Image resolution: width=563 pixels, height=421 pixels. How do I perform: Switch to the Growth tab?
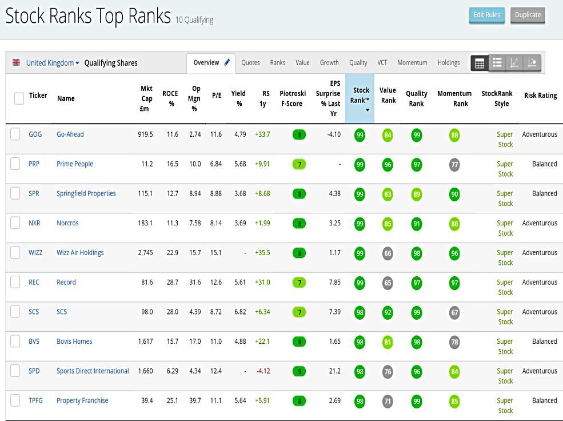point(329,62)
